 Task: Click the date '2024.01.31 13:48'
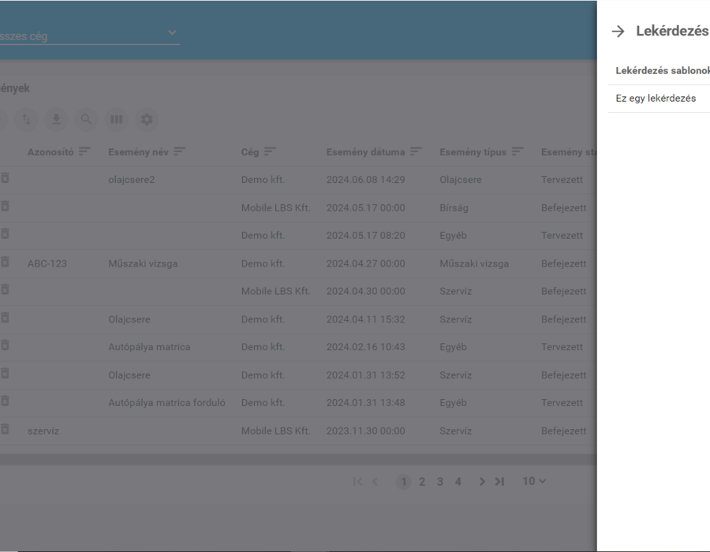[x=366, y=403]
